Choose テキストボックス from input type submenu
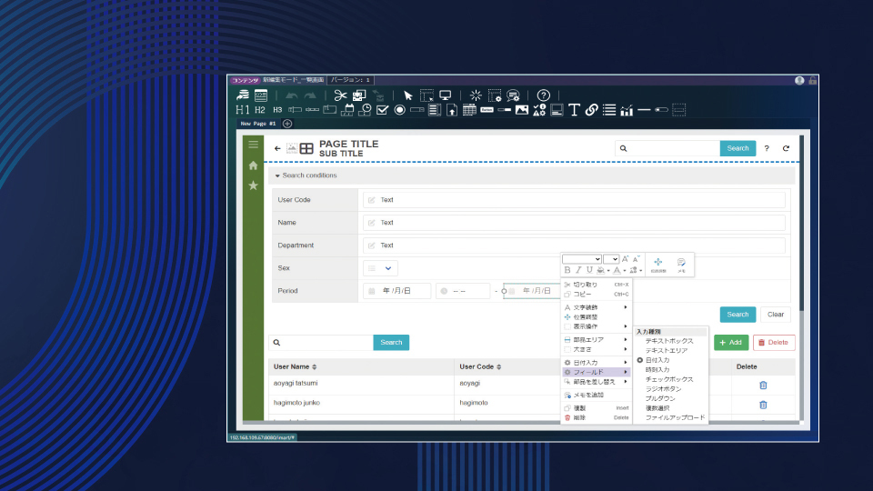873x491 pixels. [668, 341]
